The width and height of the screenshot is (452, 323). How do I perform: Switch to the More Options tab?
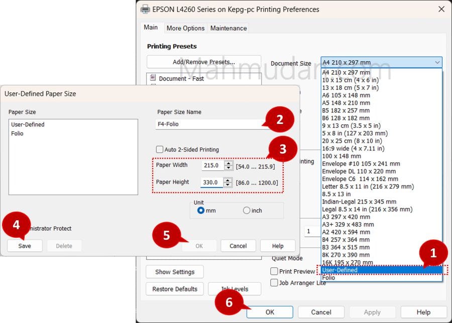click(185, 28)
